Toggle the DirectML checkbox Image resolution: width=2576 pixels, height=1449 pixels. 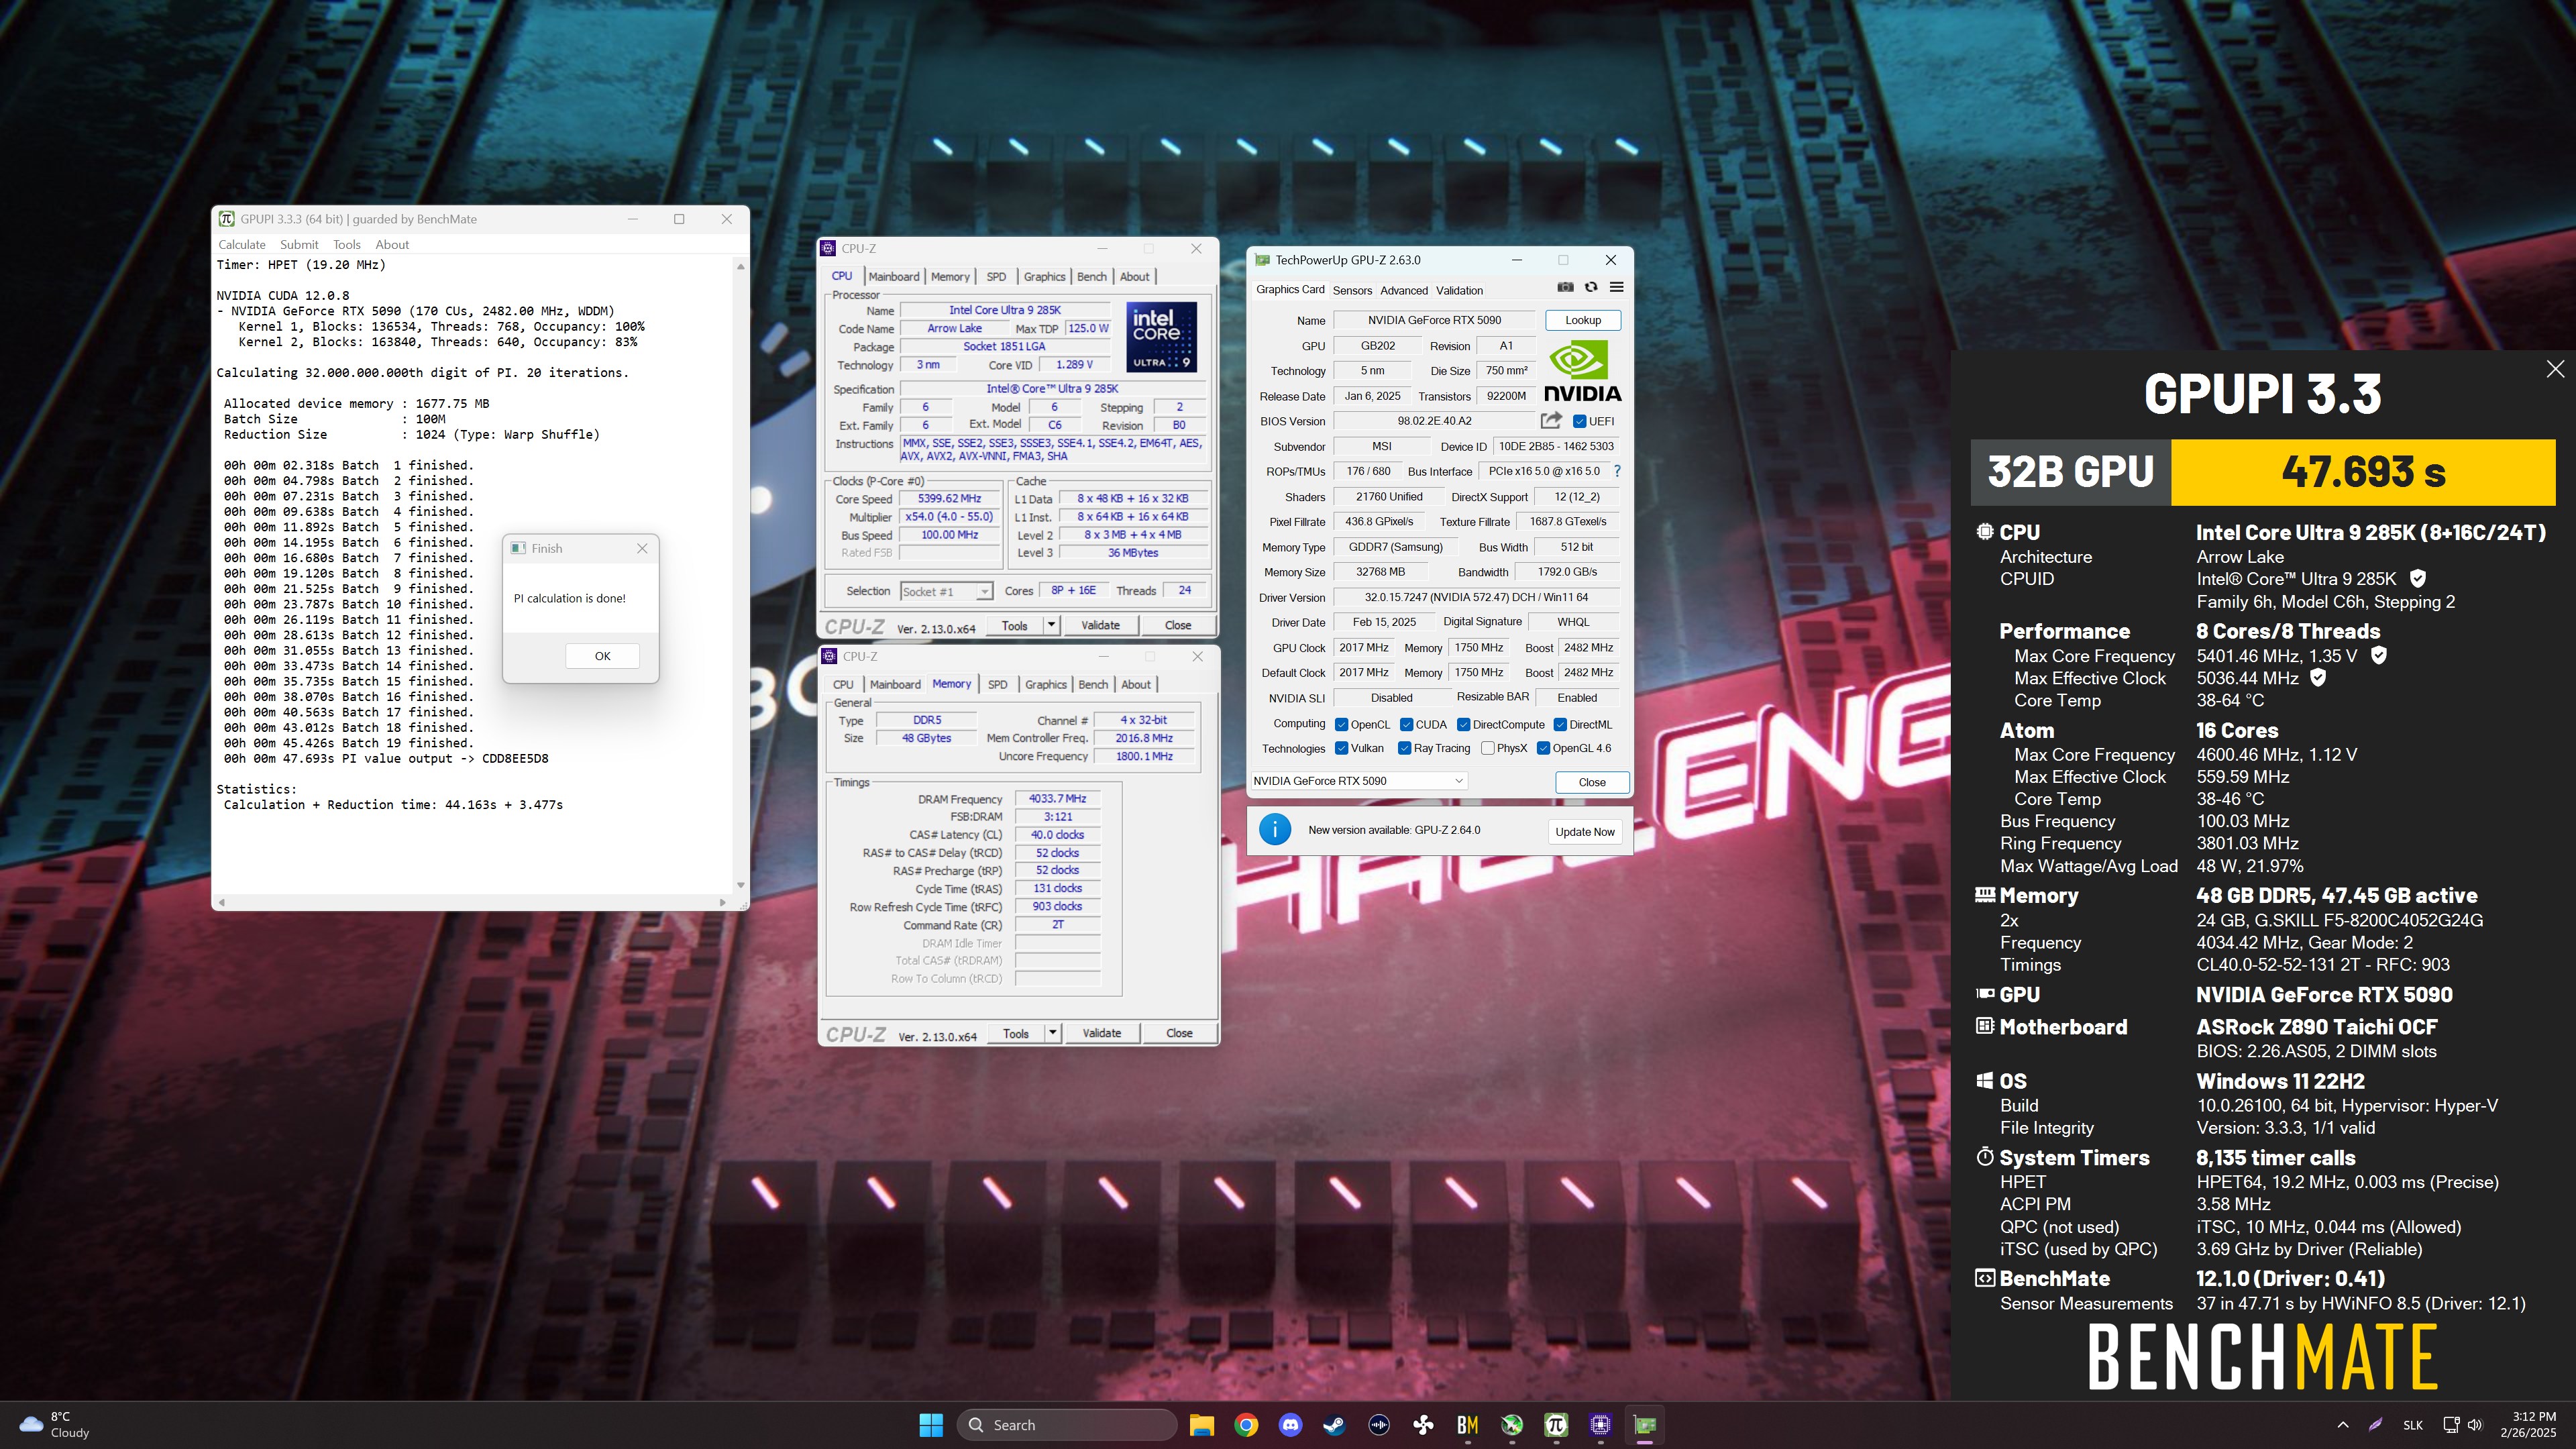(x=1560, y=724)
